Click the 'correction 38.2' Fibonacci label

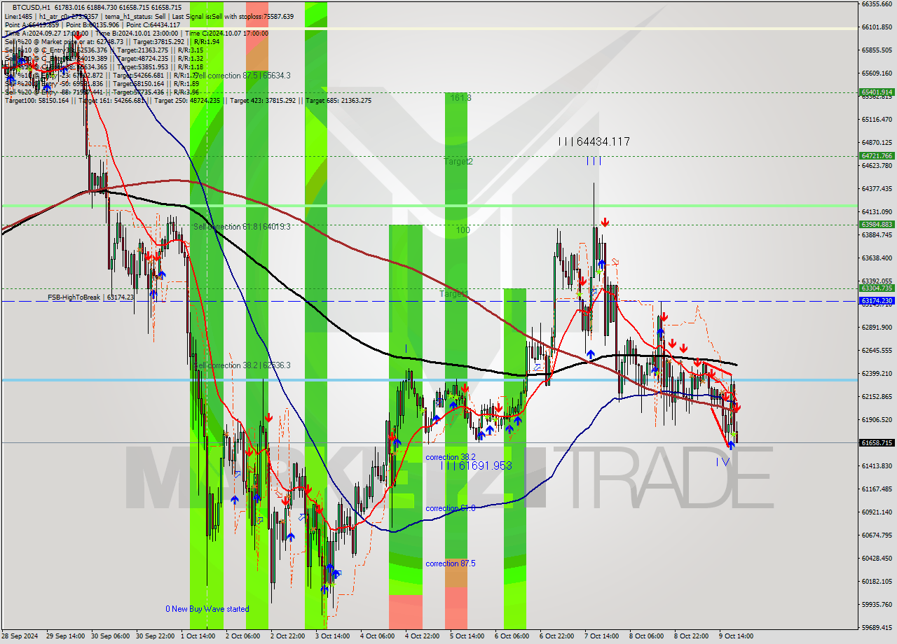pos(451,456)
